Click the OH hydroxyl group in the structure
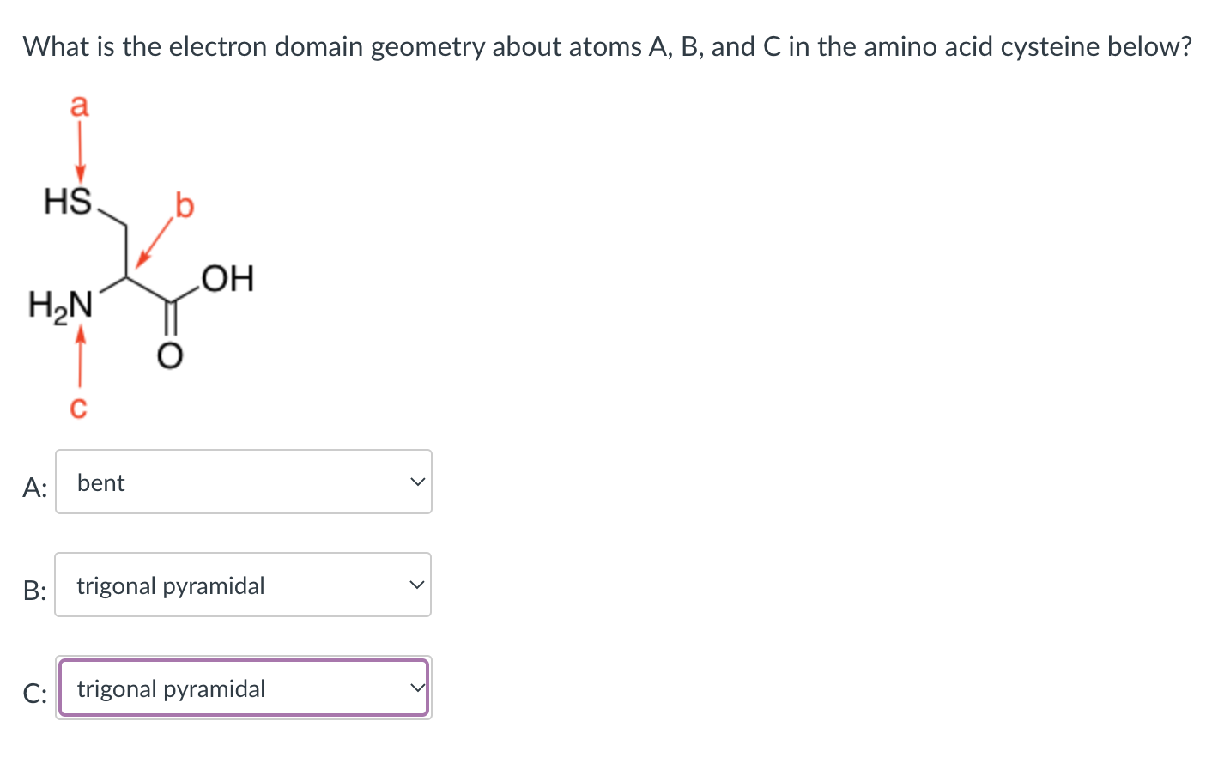Viewport: 1212px width, 776px height. [227, 279]
